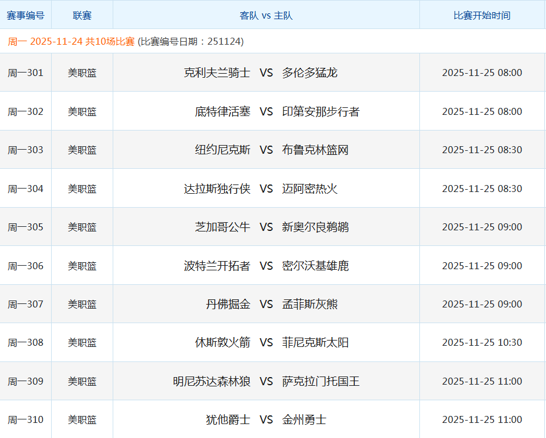This screenshot has width=546, height=438.
Task: Open the home team 菲尼克斯太阳
Action: point(315,342)
